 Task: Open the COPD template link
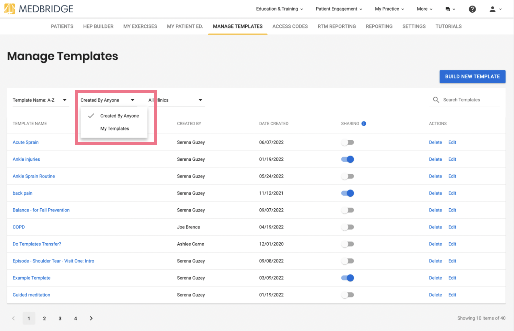(19, 227)
